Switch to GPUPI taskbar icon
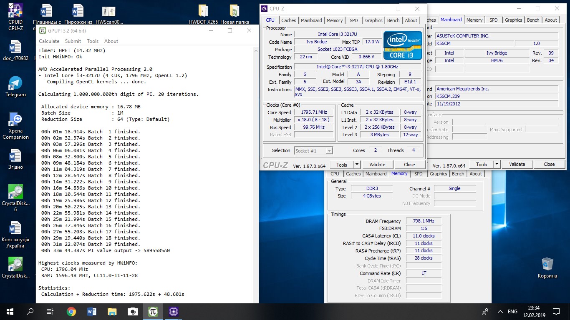Screen dimensions: 570x320 [153, 311]
